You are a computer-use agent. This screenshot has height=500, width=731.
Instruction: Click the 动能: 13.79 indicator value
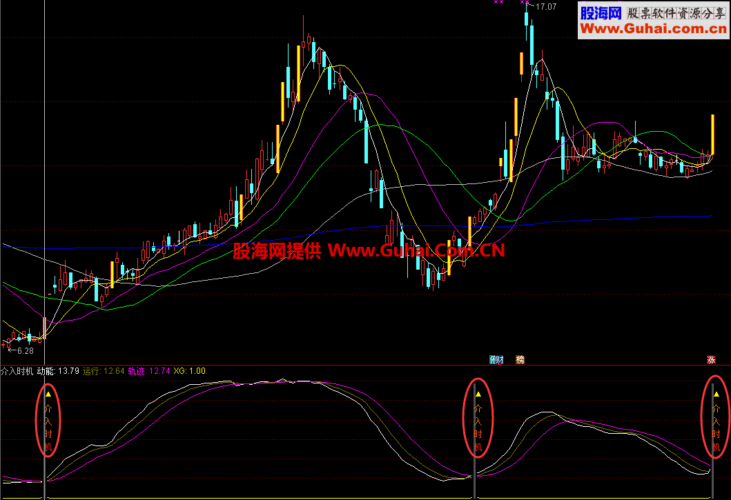(58, 372)
